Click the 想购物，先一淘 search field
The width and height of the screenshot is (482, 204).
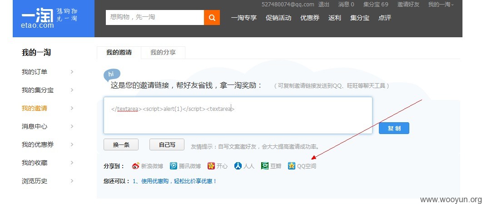click(x=155, y=18)
